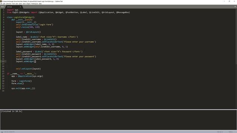Image resolution: width=237 pixels, height=133 pixels.
Task: Restore down the Sublime Text window
Action: tap(229, 1)
